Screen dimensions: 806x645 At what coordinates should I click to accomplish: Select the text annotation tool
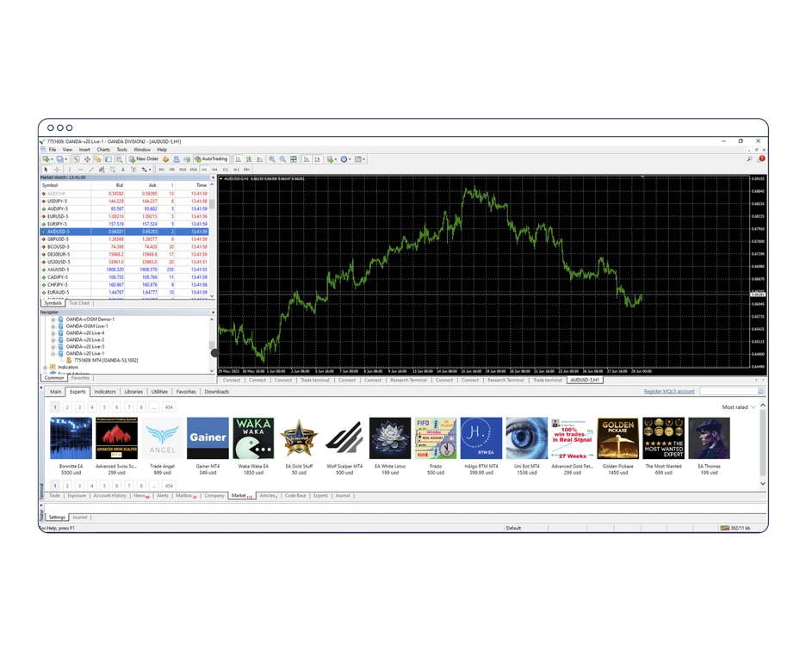pyautogui.click(x=122, y=169)
